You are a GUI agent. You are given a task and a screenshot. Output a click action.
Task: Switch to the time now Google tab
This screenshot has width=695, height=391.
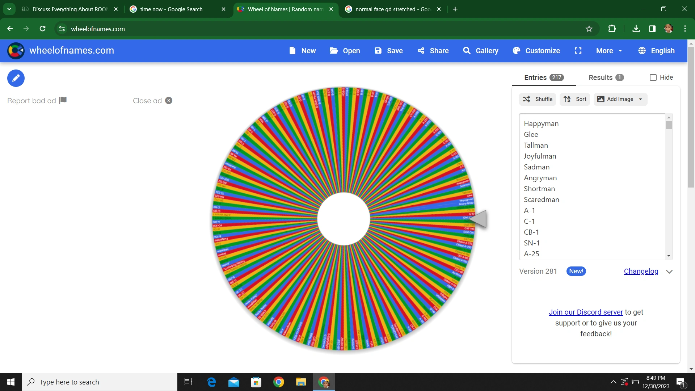171,9
